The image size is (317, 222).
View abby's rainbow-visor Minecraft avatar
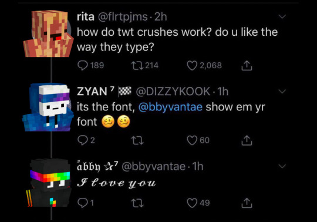point(49,183)
